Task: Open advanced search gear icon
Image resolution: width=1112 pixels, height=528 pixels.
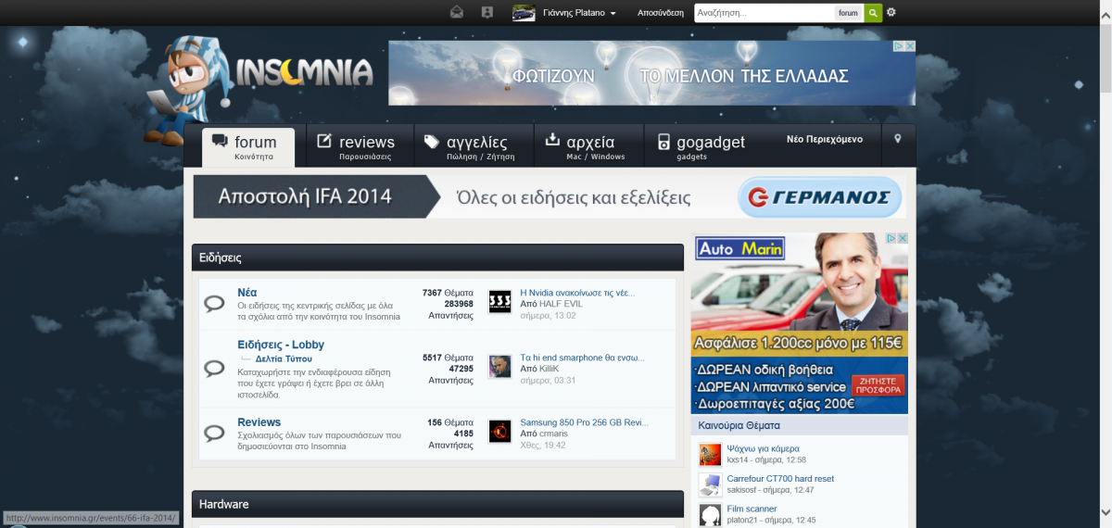Action: (891, 13)
